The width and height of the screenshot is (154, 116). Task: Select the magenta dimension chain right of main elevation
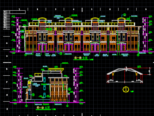[145, 34]
